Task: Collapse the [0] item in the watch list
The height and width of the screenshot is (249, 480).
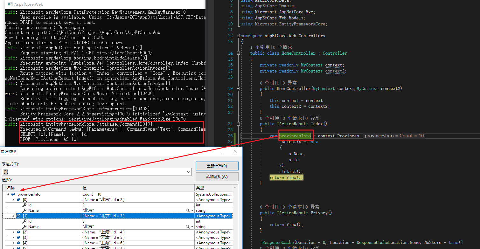Action: [x=13, y=199]
